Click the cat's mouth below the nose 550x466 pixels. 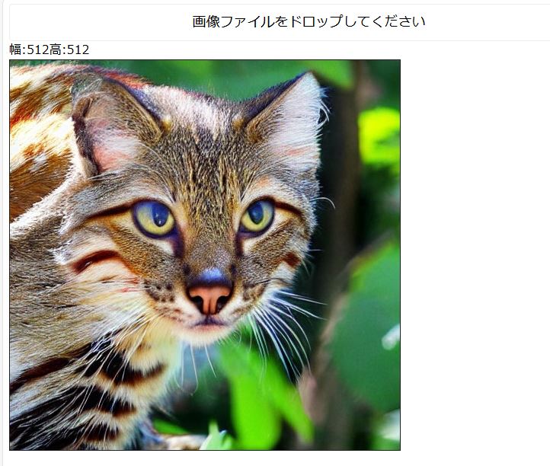tap(209, 322)
